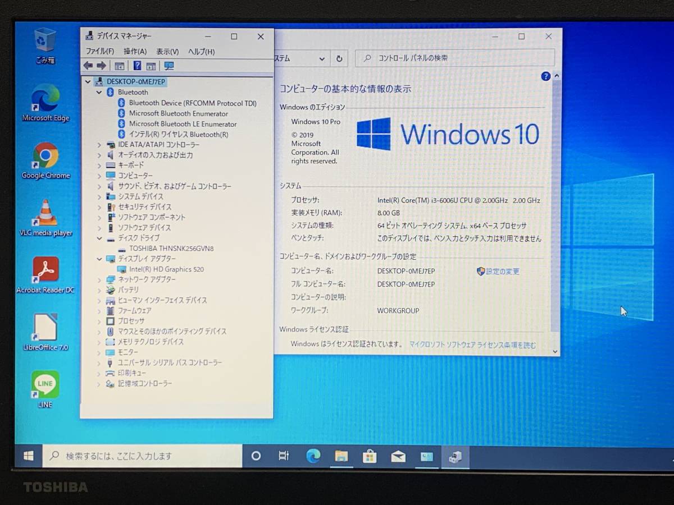674x505 pixels.
Task: Open Help via the blue question-mark toolbar icon
Action: (x=137, y=66)
